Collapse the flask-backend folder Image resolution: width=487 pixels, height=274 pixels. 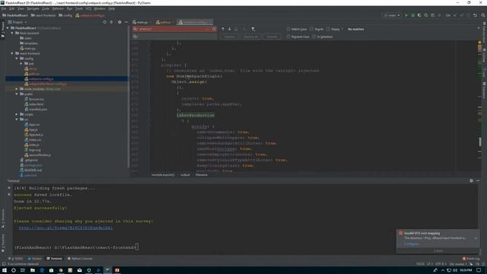tap(12, 33)
